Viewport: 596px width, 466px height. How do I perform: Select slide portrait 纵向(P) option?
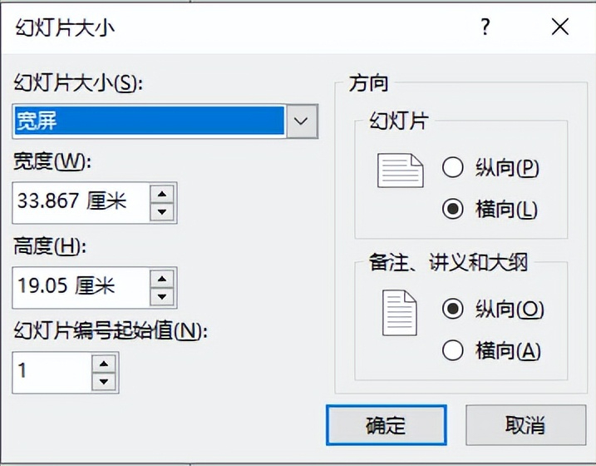click(490, 167)
